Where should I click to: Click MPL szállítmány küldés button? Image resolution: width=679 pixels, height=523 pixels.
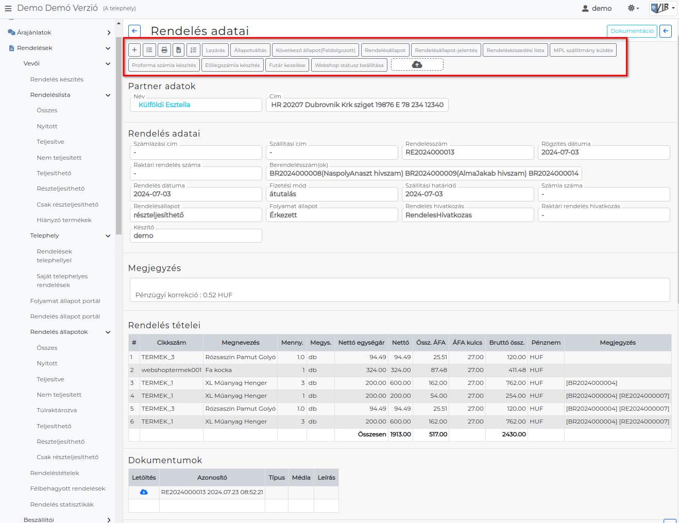583,50
